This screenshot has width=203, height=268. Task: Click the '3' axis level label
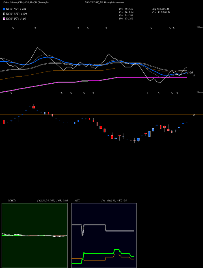click(194, 76)
